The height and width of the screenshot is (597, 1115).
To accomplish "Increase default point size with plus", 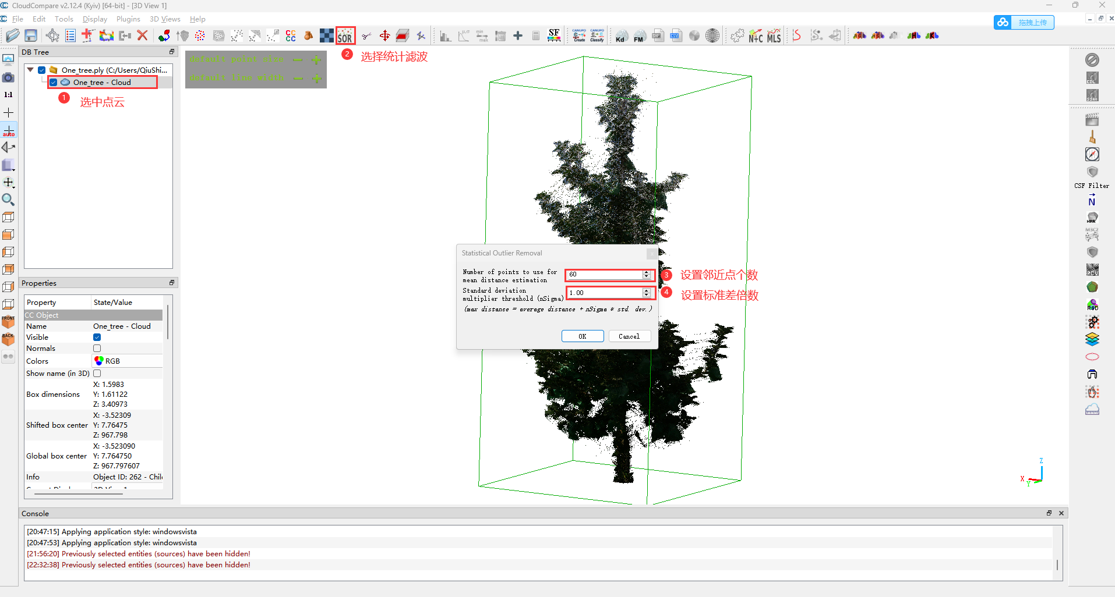I will click(316, 59).
